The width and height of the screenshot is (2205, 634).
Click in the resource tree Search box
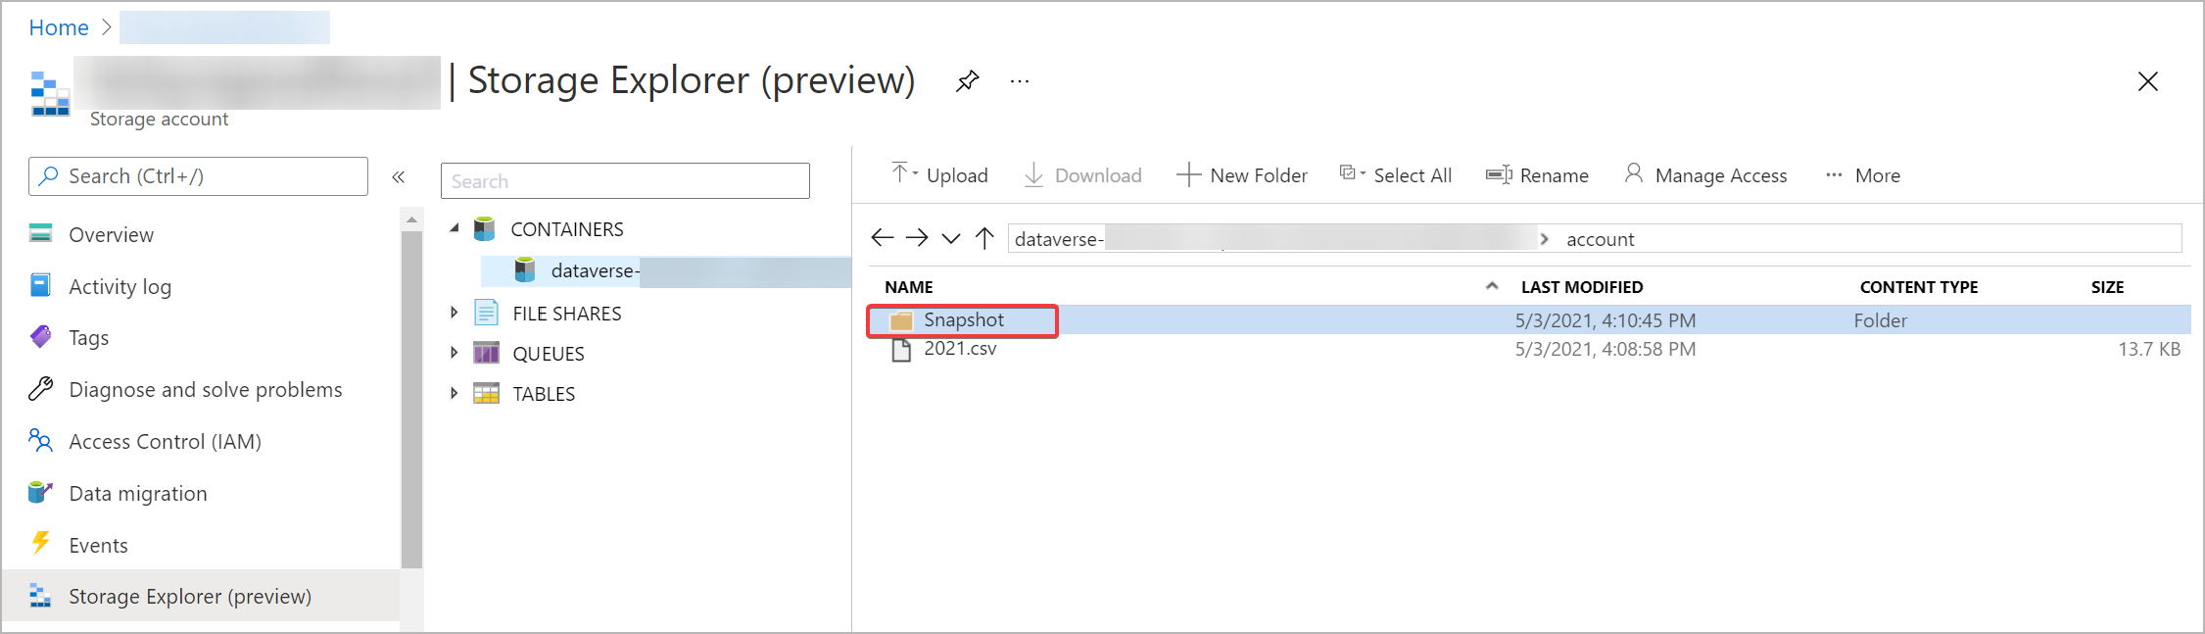pyautogui.click(x=625, y=181)
